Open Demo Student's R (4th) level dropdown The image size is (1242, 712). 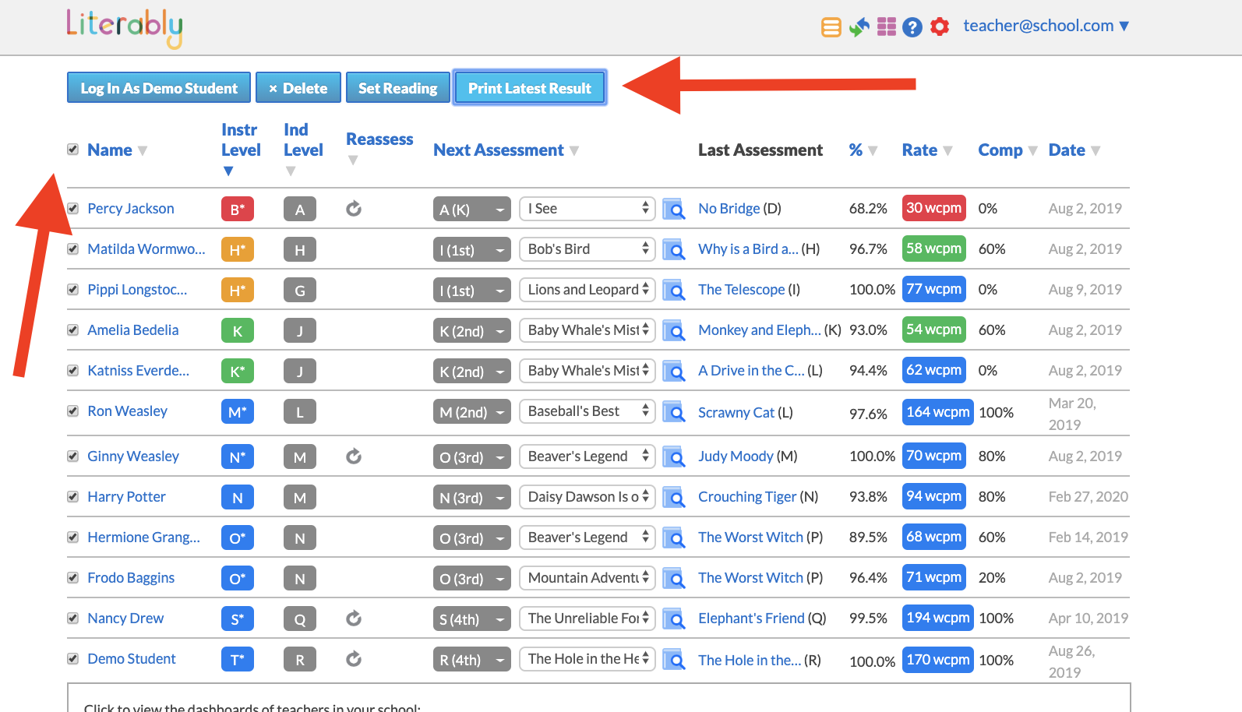click(x=472, y=659)
